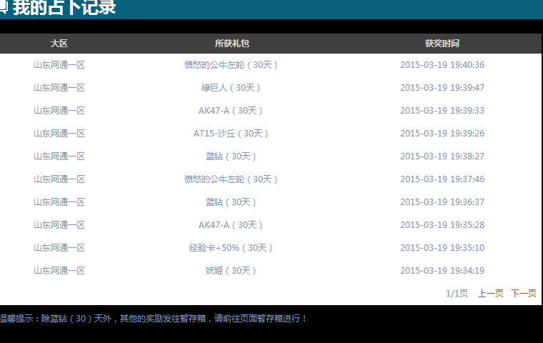Select the 绿巨人（30天） prize cell
This screenshot has width=543, height=343.
click(231, 88)
